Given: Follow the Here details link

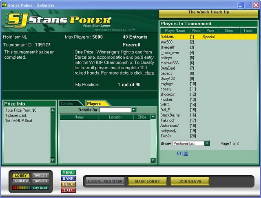Looking at the screenshot, I should point(149,73).
